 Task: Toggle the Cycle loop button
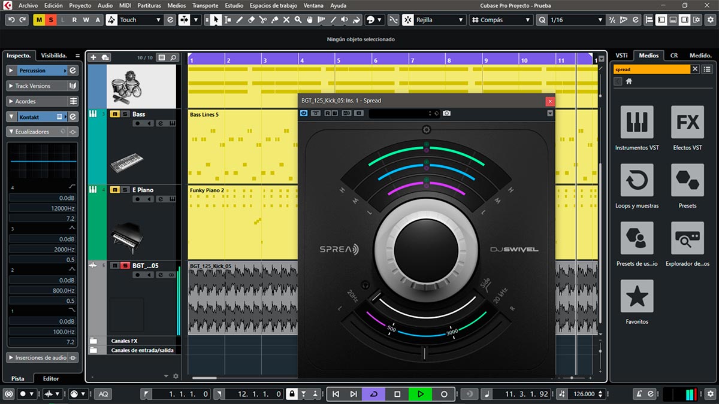[374, 394]
